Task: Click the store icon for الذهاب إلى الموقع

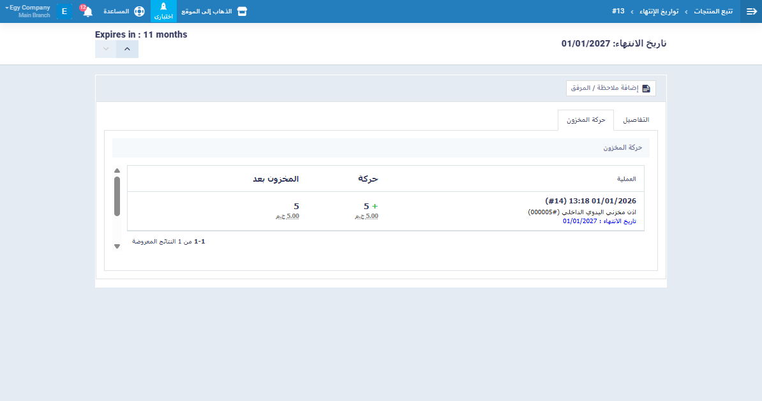Action: click(241, 11)
